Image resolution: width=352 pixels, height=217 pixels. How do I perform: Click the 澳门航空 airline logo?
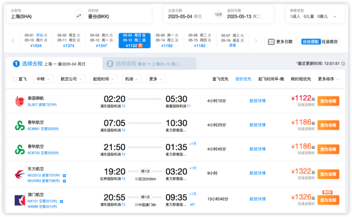point(20,200)
